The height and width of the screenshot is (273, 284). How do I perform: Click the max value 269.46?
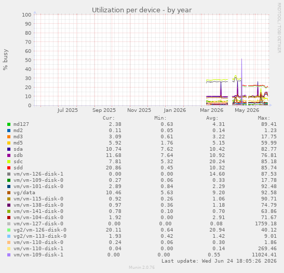click(267, 249)
